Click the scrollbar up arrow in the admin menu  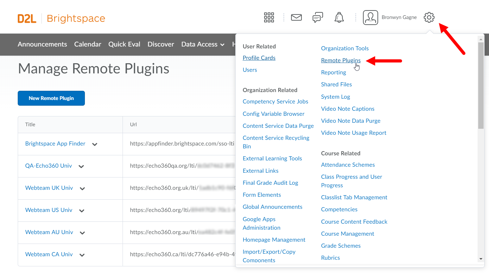pyautogui.click(x=481, y=40)
